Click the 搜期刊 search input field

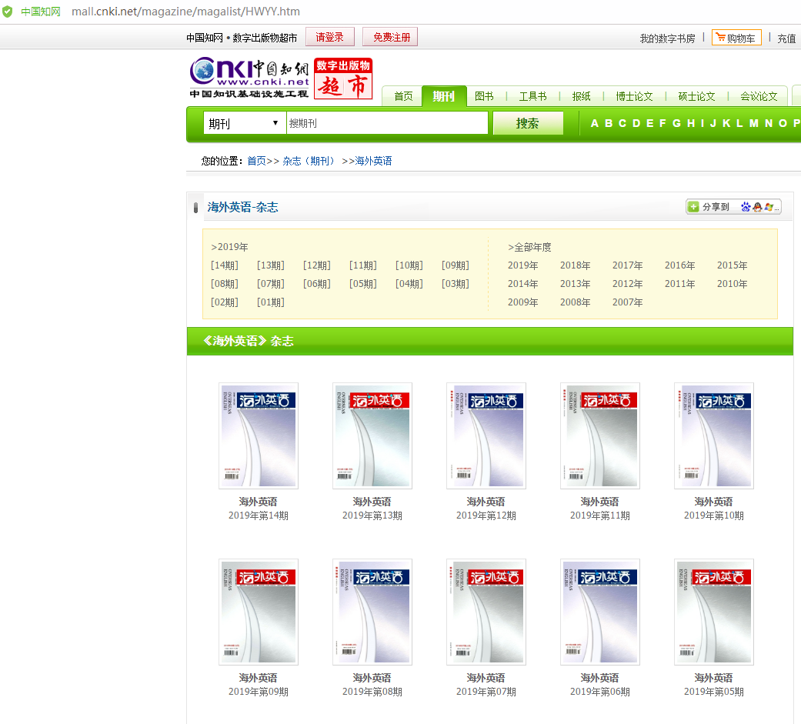[387, 123]
